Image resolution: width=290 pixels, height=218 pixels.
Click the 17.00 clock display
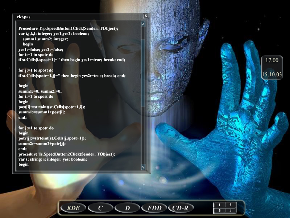click(x=272, y=60)
